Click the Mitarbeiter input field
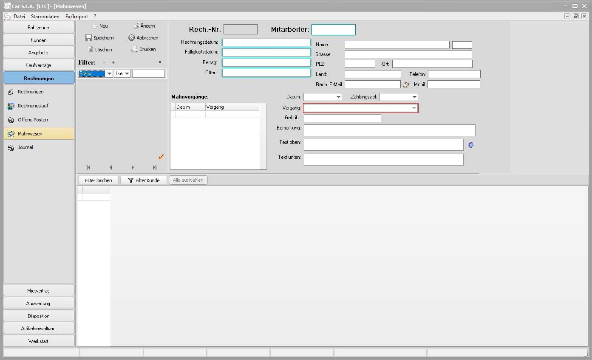The height and width of the screenshot is (360, 592). point(334,30)
